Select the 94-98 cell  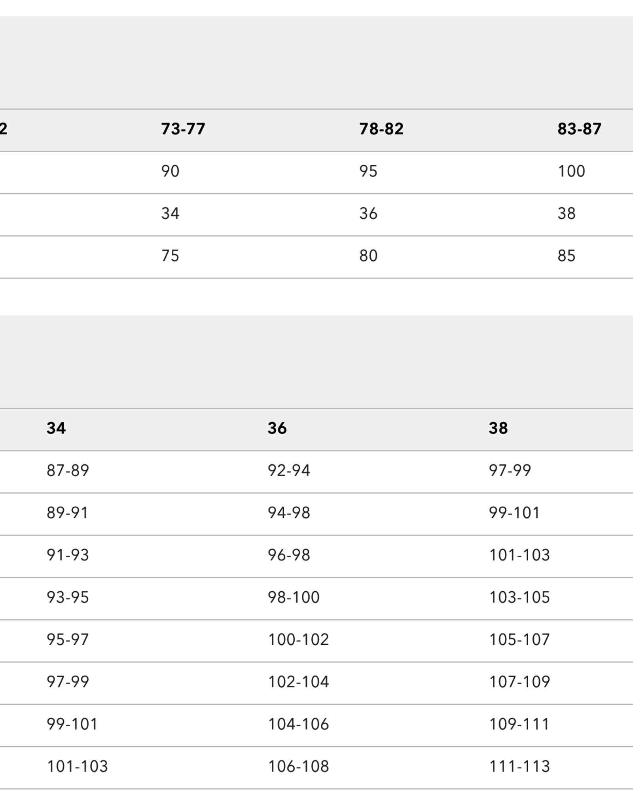click(289, 513)
